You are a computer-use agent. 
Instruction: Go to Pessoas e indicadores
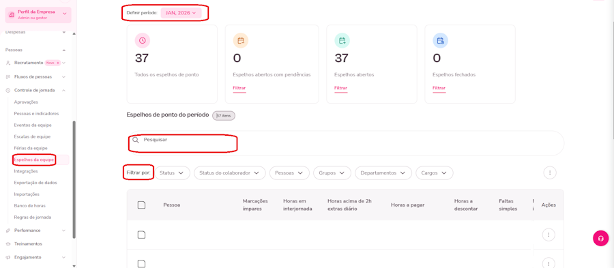(x=36, y=113)
